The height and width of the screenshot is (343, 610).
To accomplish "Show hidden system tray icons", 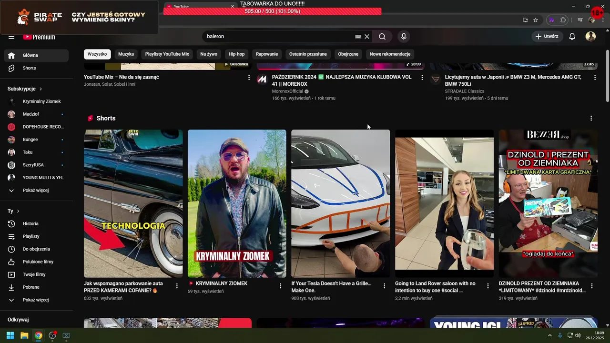I will (549, 335).
